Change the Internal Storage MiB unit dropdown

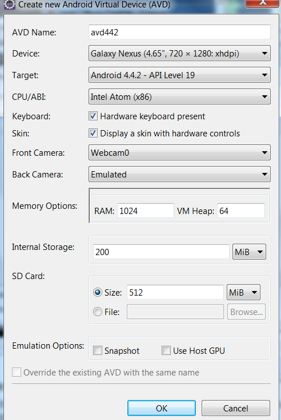pyautogui.click(x=249, y=252)
